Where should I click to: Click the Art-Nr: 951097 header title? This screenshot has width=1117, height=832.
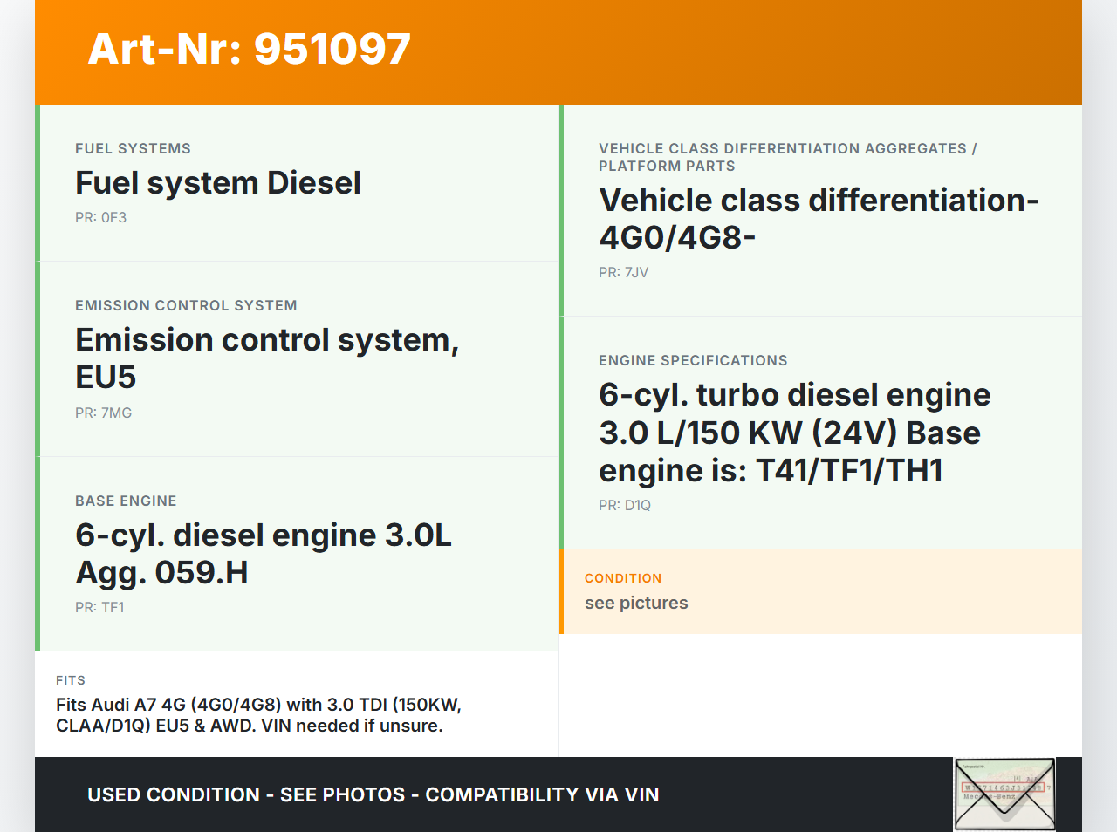249,49
